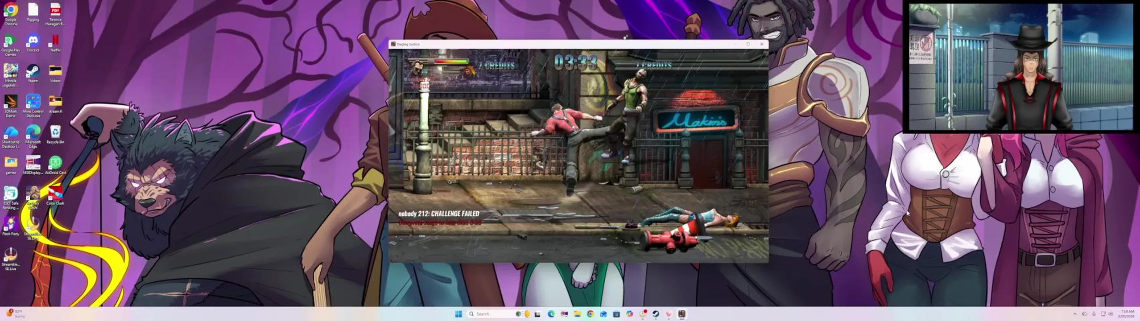Switch to Raging Justice taskbar icon
Image resolution: width=1140 pixels, height=321 pixels.
click(682, 314)
